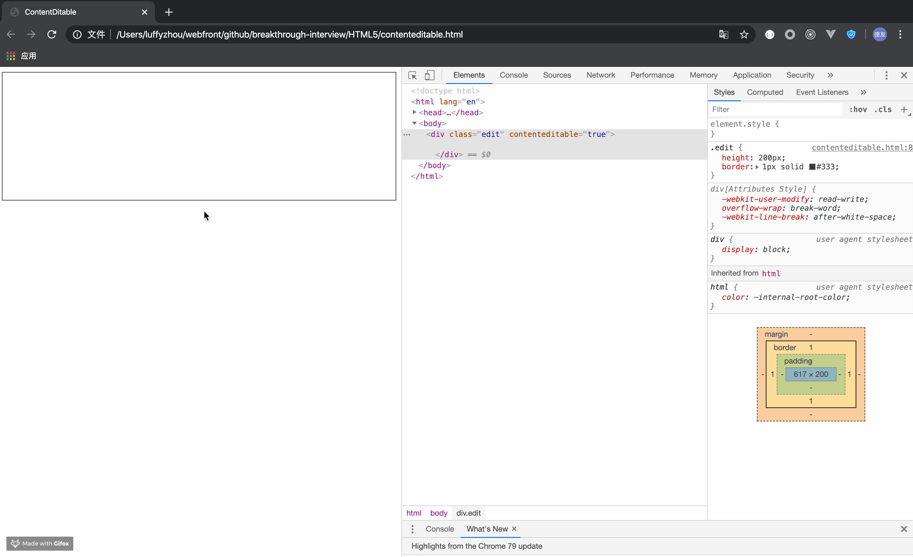Activate the inspect element picker icon

click(413, 75)
